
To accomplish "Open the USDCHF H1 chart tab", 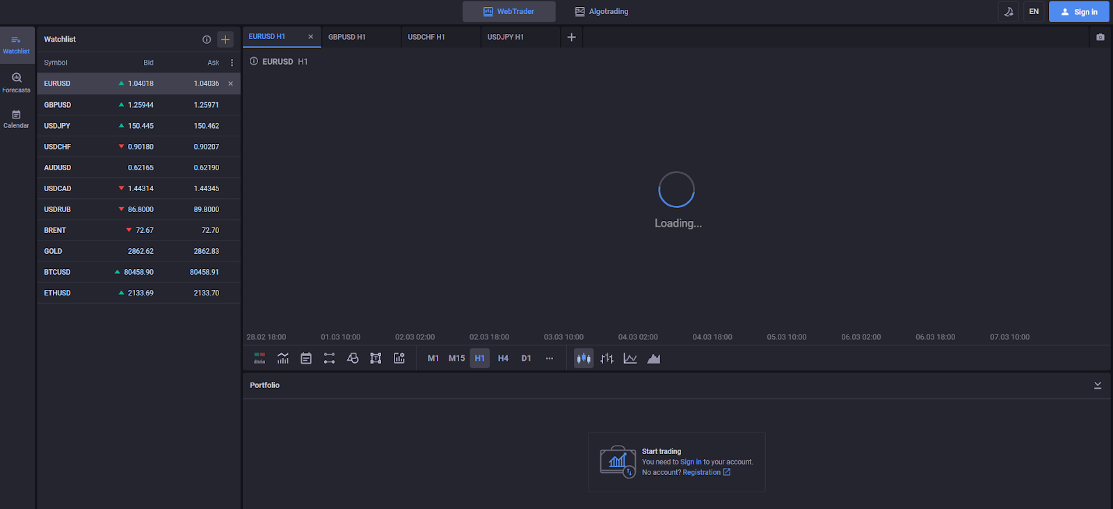I will coord(440,37).
